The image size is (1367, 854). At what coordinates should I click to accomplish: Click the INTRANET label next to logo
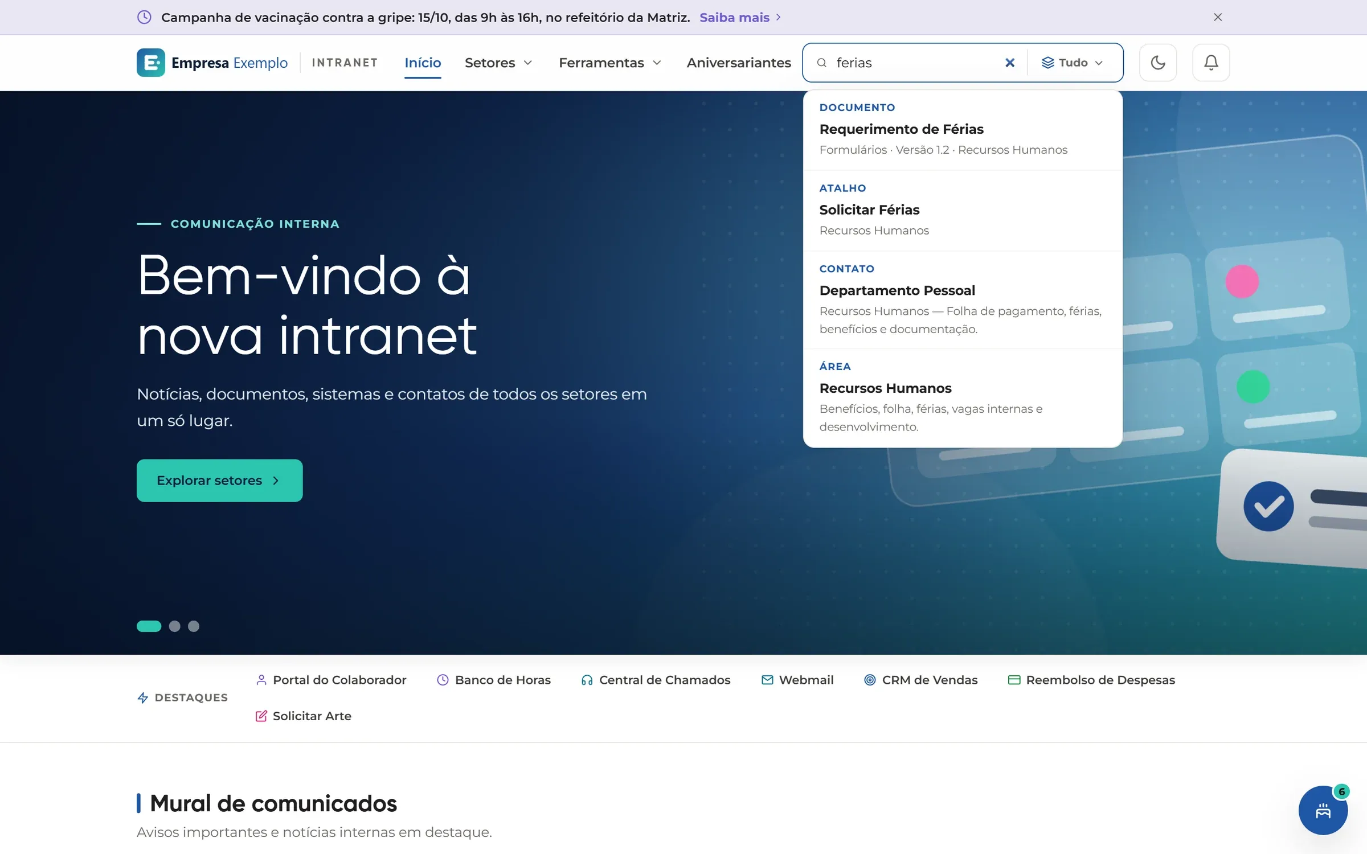pyautogui.click(x=345, y=63)
